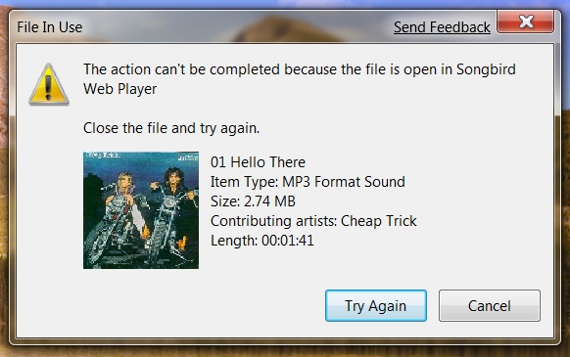Click the error message mentioning Songbird
The image size is (570, 357).
point(300,79)
